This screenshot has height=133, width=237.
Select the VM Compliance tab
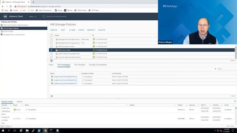coord(64,65)
